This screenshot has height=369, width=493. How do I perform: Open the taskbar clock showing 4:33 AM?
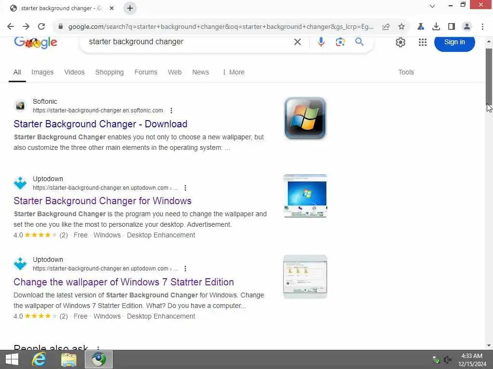(472, 360)
